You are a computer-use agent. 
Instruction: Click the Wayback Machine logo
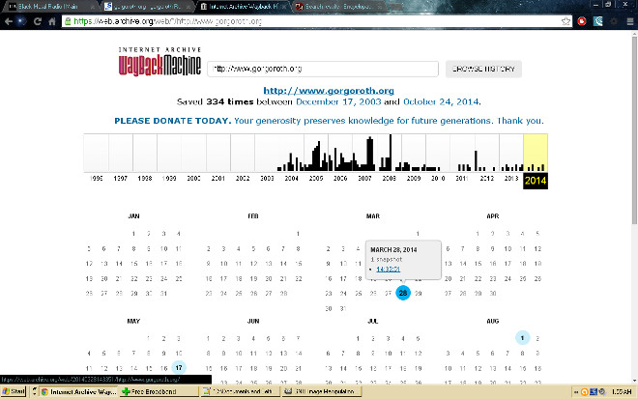click(x=159, y=62)
